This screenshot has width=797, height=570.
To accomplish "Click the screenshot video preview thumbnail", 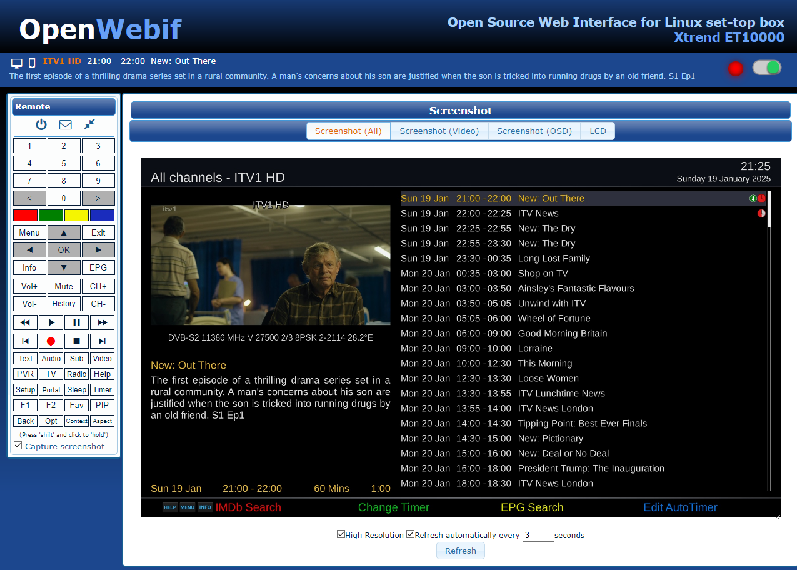I will (270, 265).
